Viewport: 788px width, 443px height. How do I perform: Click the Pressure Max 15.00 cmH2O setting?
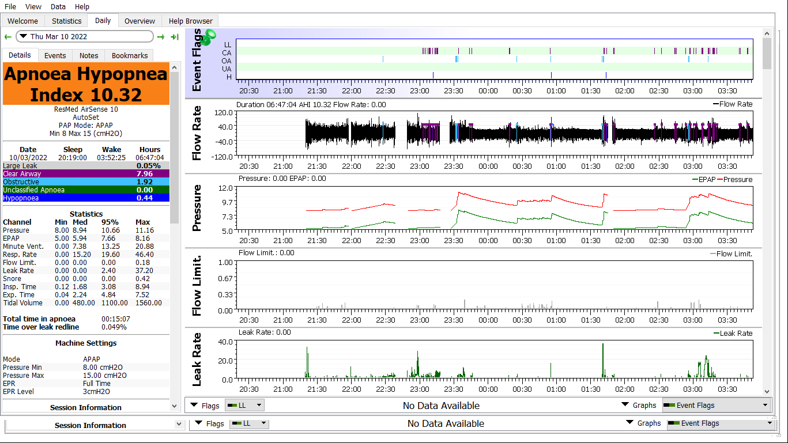point(86,376)
